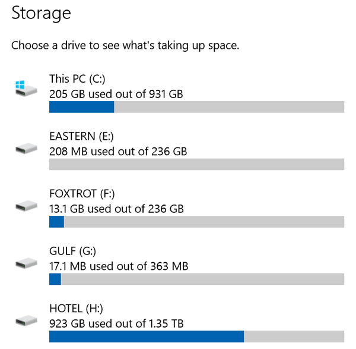Screen dimensions: 356x349
Task: Select "17.1 MB used out of 363 MB" text
Action: [x=119, y=266]
